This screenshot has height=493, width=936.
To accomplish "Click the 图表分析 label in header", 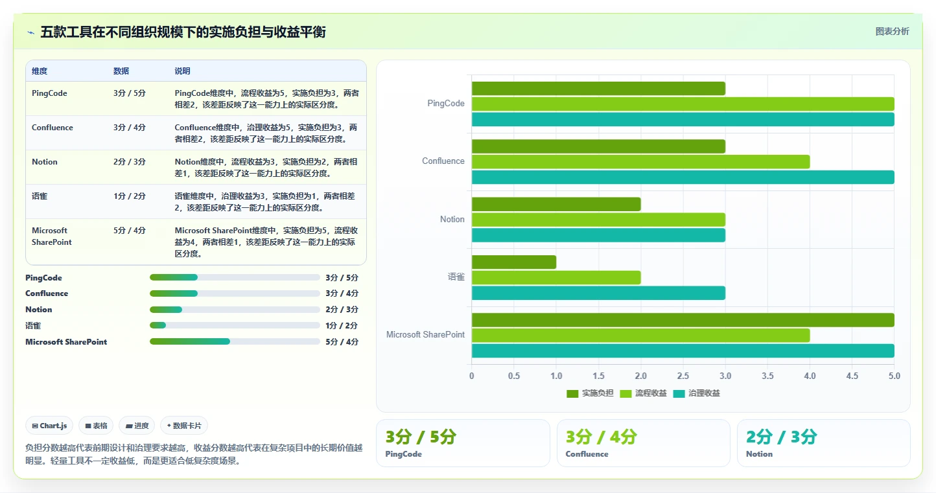I will pyautogui.click(x=892, y=31).
